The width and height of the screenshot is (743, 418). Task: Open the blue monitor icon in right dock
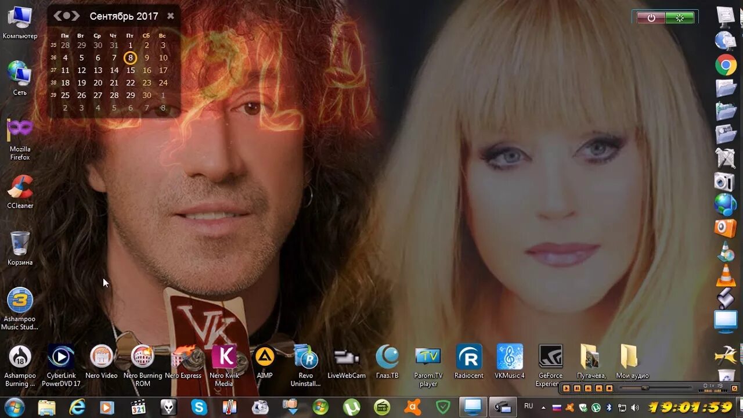click(x=726, y=321)
